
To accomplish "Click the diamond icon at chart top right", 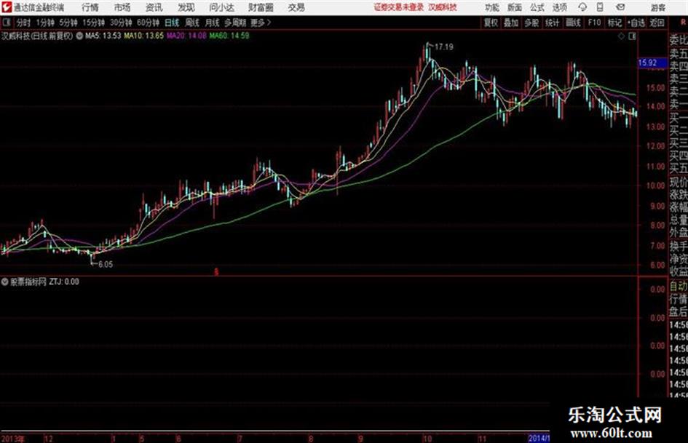I will (621, 36).
